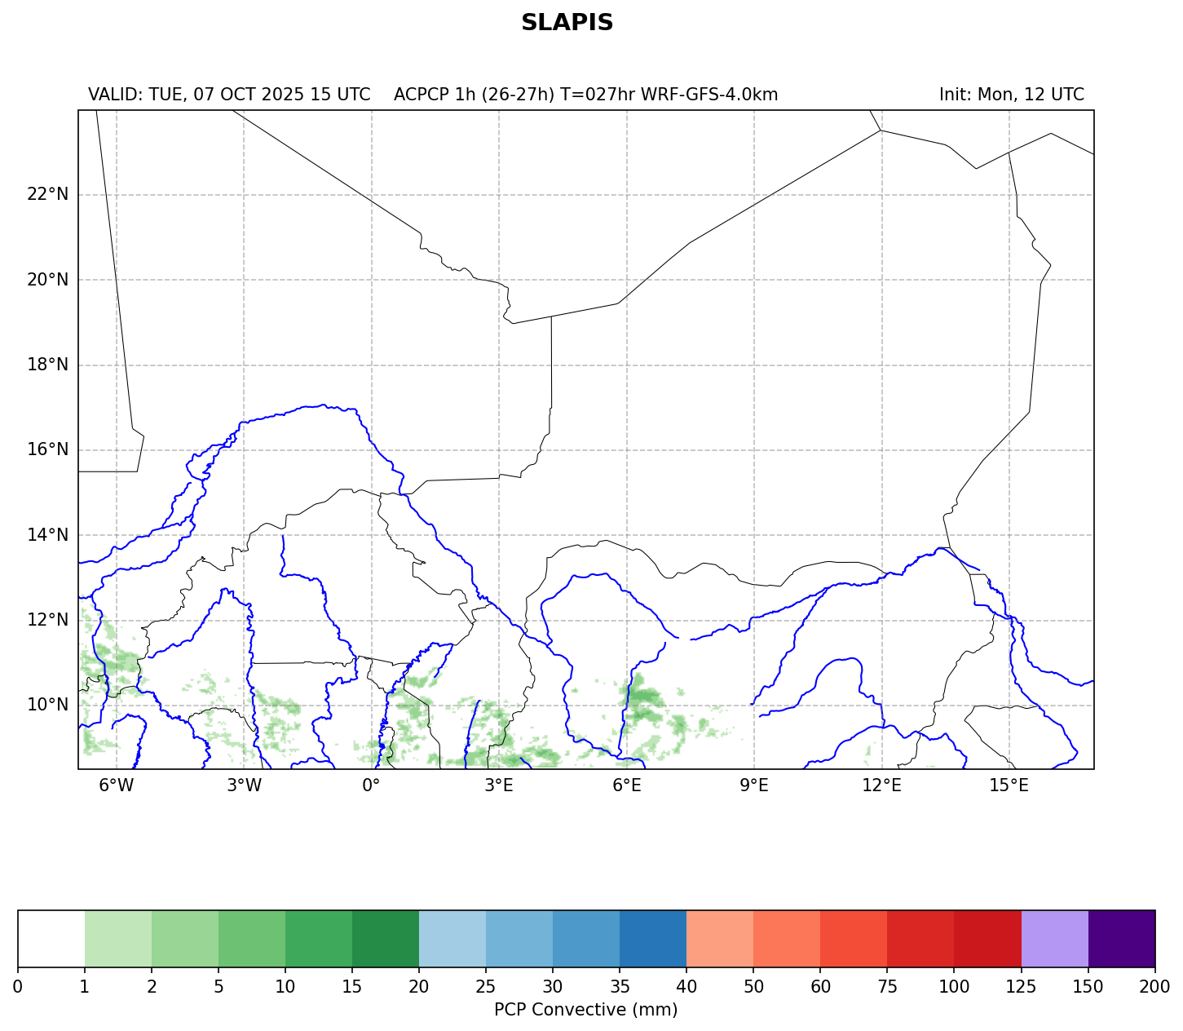The width and height of the screenshot is (1183, 1031).
Task: Click the SLAPIS title text
Action: click(567, 23)
